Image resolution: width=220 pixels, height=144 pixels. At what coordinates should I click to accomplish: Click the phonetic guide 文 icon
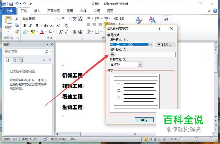point(74,19)
